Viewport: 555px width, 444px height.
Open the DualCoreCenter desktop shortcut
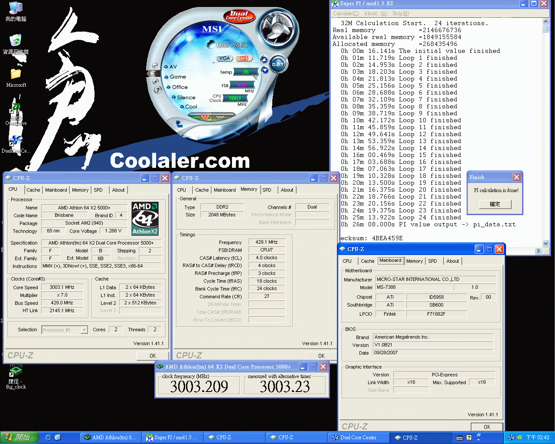click(16, 144)
